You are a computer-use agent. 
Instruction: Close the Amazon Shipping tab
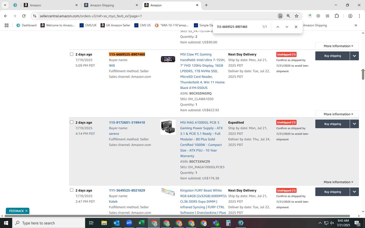coord(137,5)
